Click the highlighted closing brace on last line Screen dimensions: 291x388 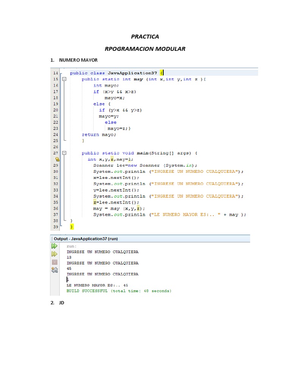pyautogui.click(x=72, y=227)
